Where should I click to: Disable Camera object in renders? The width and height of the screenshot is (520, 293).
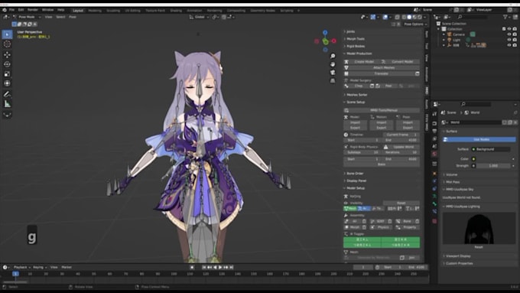click(515, 34)
